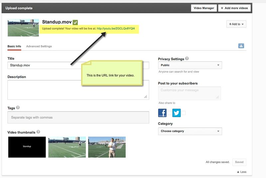
Task: Expand the Add to dropdown button
Action: 236,24
